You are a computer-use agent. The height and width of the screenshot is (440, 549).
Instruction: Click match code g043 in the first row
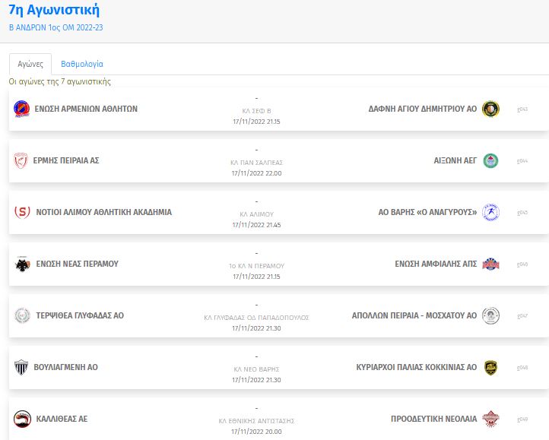tap(522, 109)
